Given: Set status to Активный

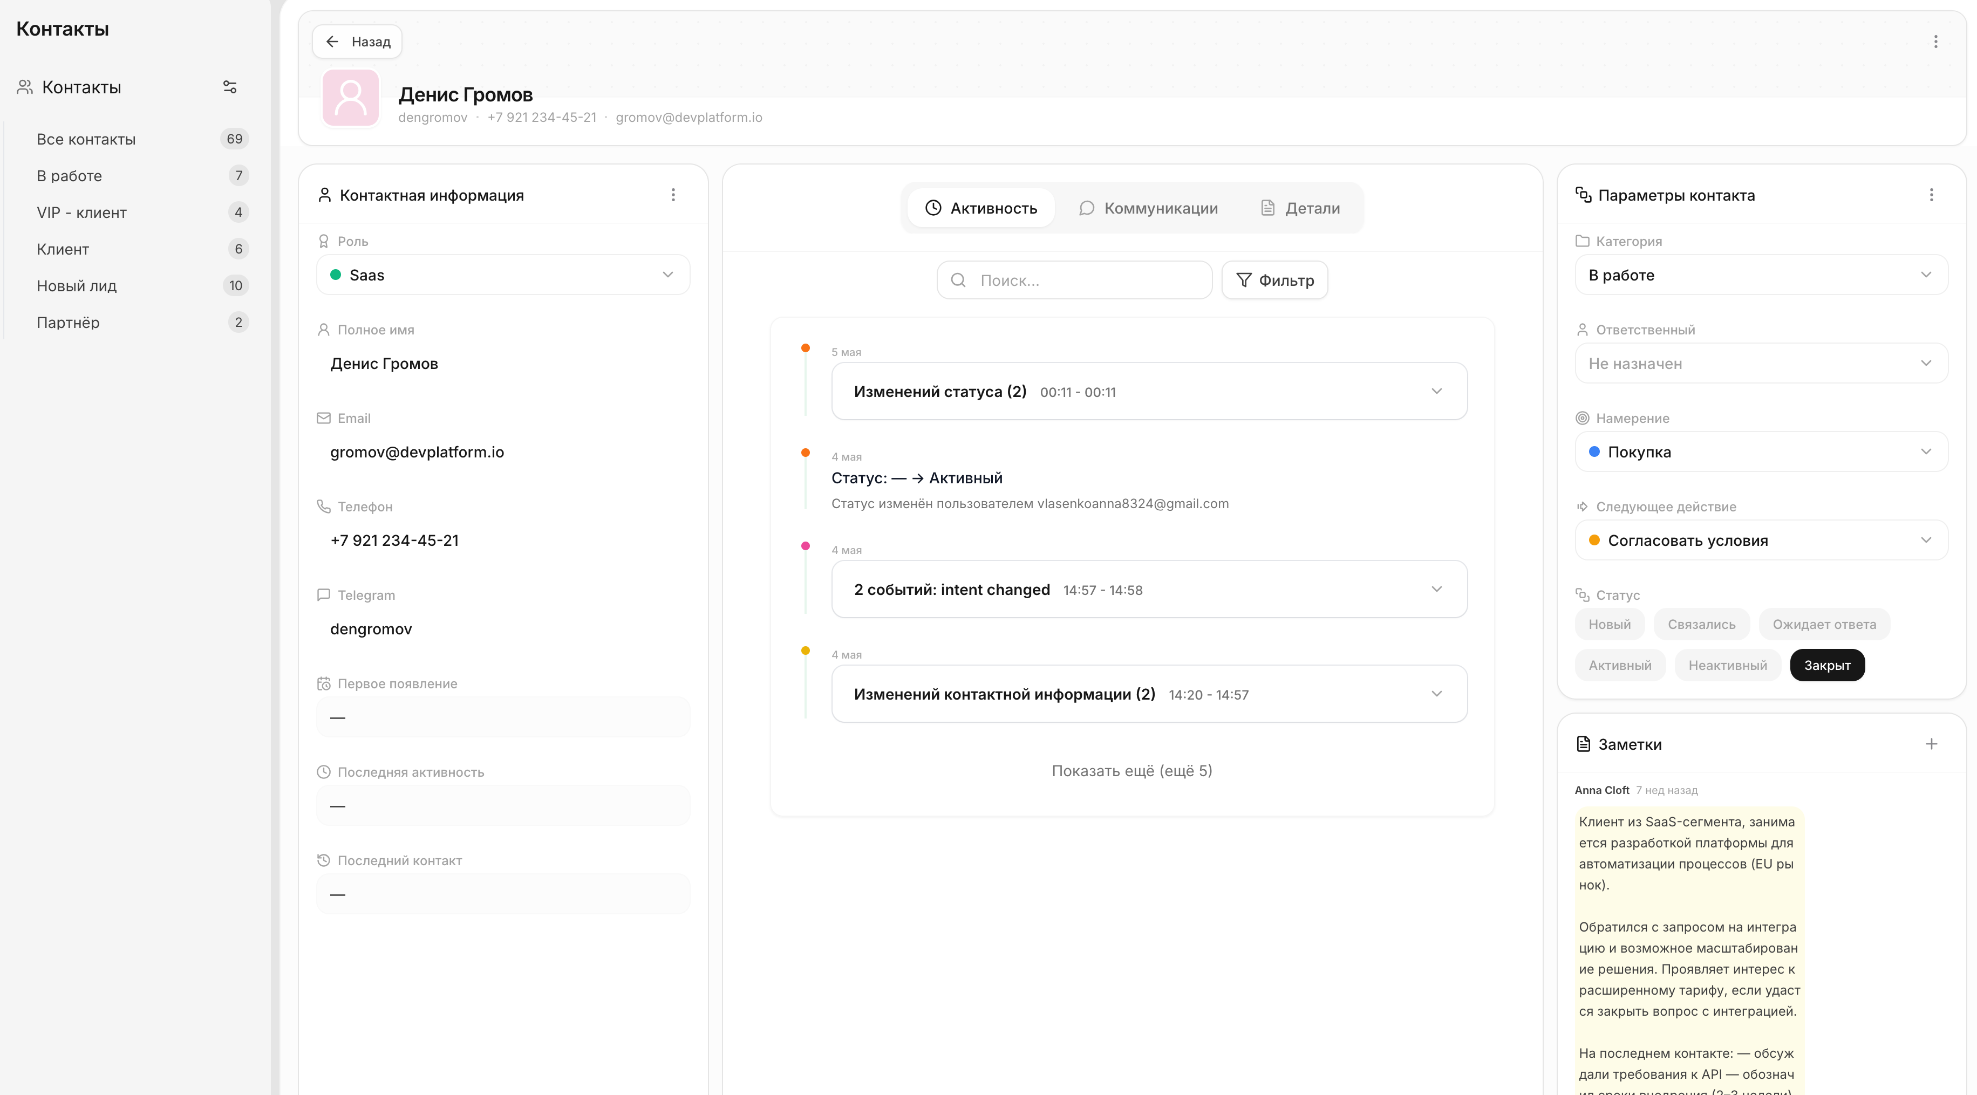Looking at the screenshot, I should pos(1619,665).
